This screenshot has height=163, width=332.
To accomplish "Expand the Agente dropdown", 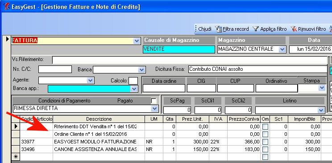I will [91, 80].
